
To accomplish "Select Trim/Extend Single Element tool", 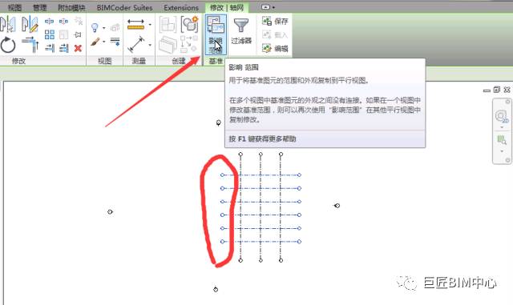I will click(x=50, y=48).
